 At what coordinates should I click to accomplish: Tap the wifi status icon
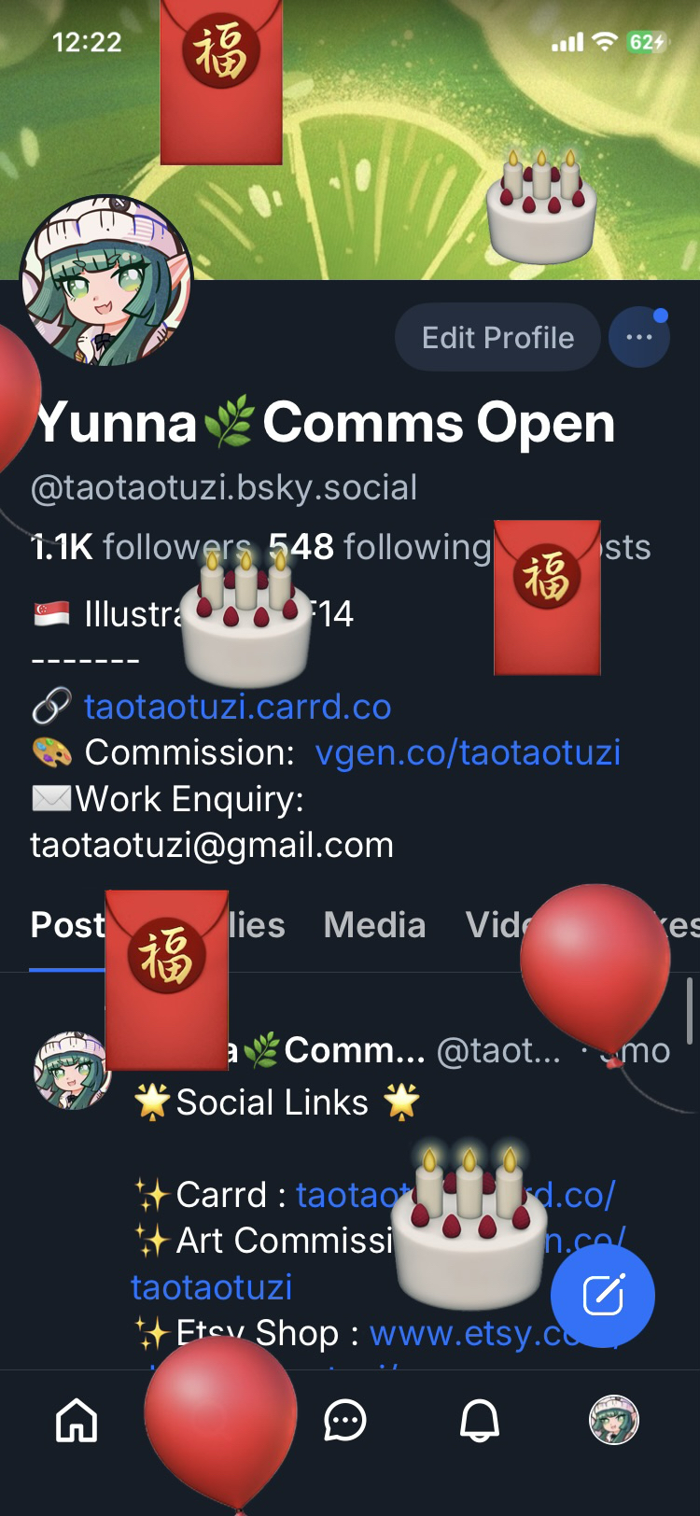point(606,42)
